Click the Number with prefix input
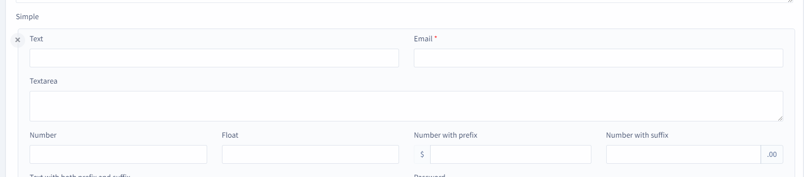 511,154
